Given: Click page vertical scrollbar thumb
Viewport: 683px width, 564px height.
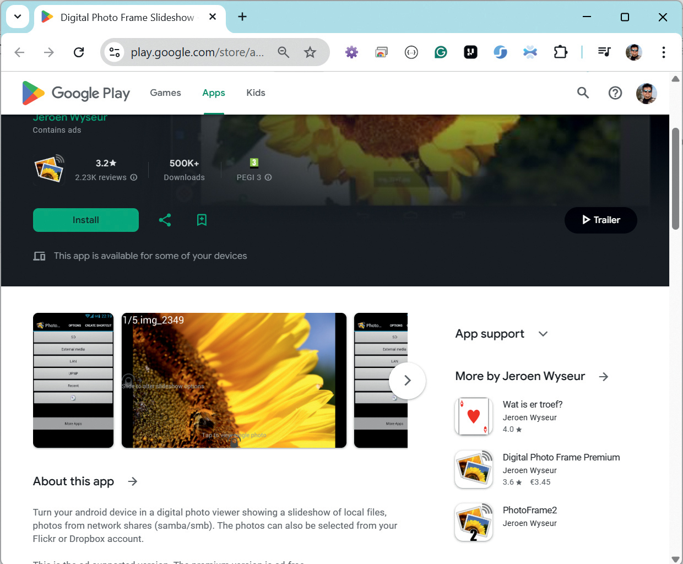Looking at the screenshot, I should [x=676, y=178].
